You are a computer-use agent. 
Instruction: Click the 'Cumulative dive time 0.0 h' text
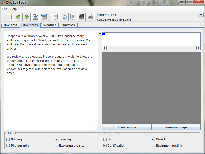114,20
